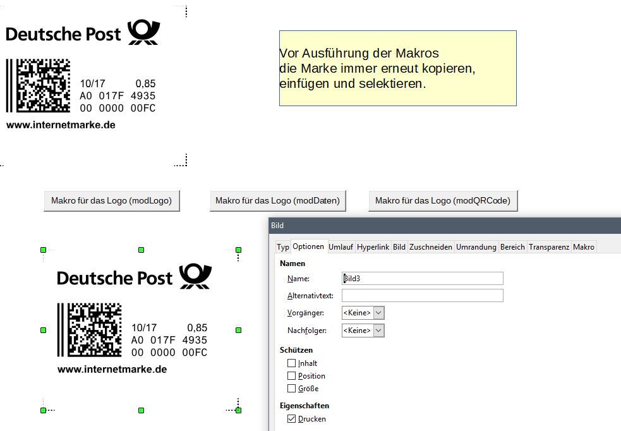Click the top-right green selection handle
This screenshot has height=431, width=621.
[238, 250]
